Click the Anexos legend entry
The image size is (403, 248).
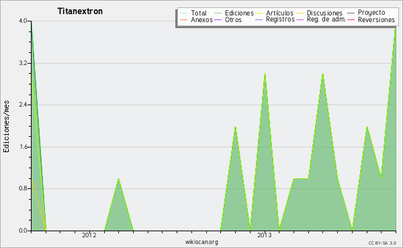pos(196,19)
